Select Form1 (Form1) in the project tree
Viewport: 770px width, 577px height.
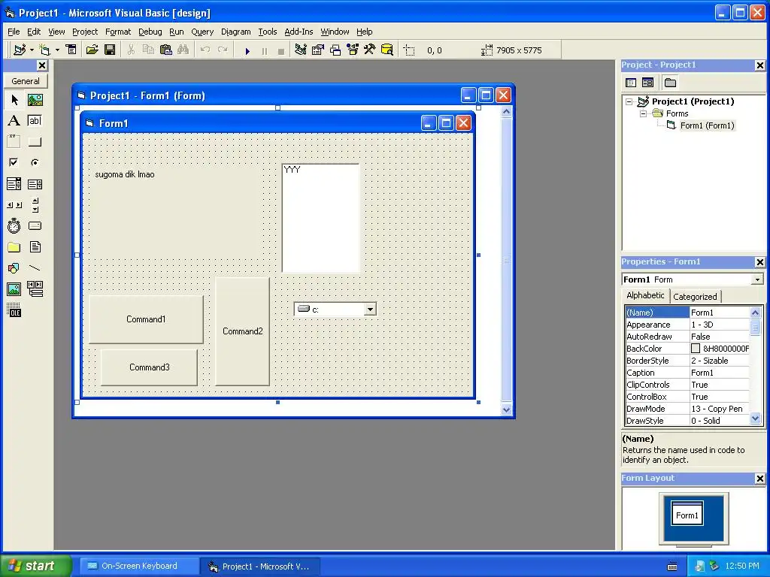click(707, 125)
